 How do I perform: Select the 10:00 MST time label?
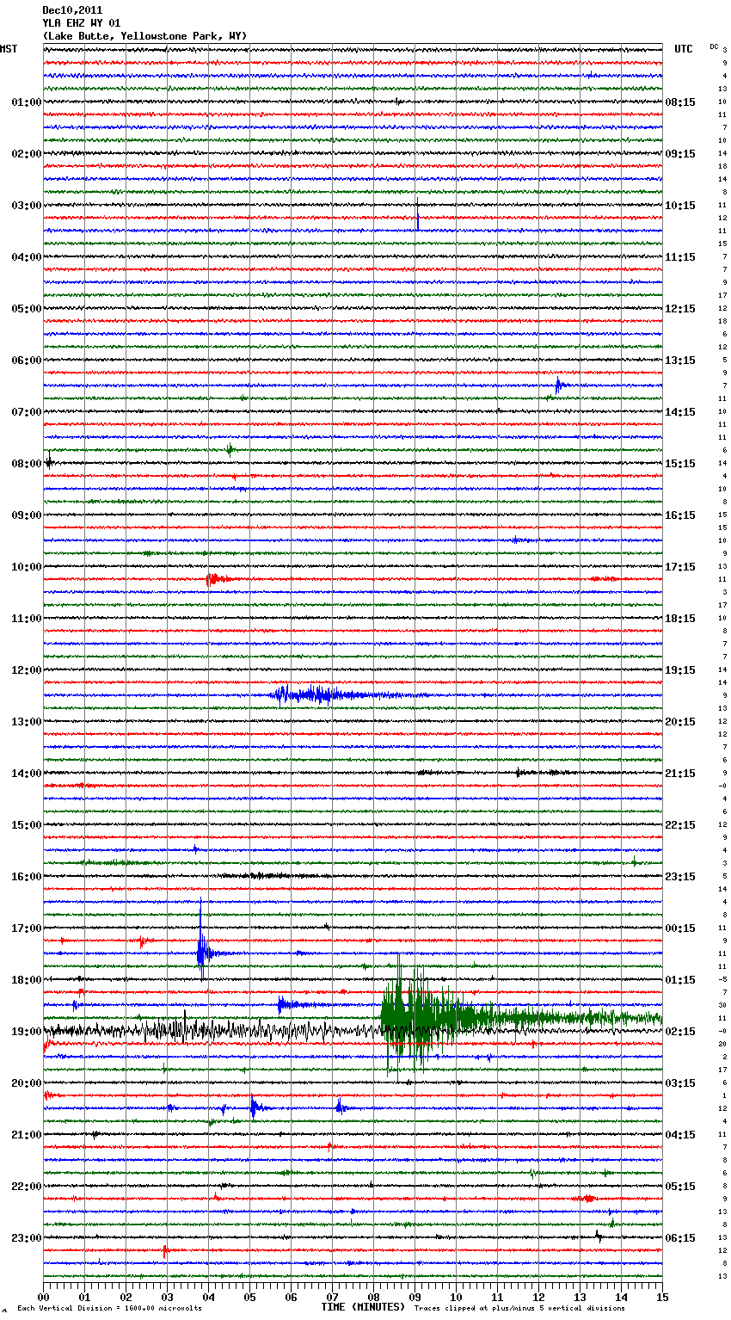tap(27, 567)
